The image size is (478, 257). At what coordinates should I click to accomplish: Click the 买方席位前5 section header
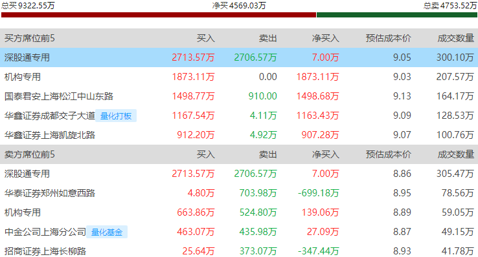(x=30, y=38)
